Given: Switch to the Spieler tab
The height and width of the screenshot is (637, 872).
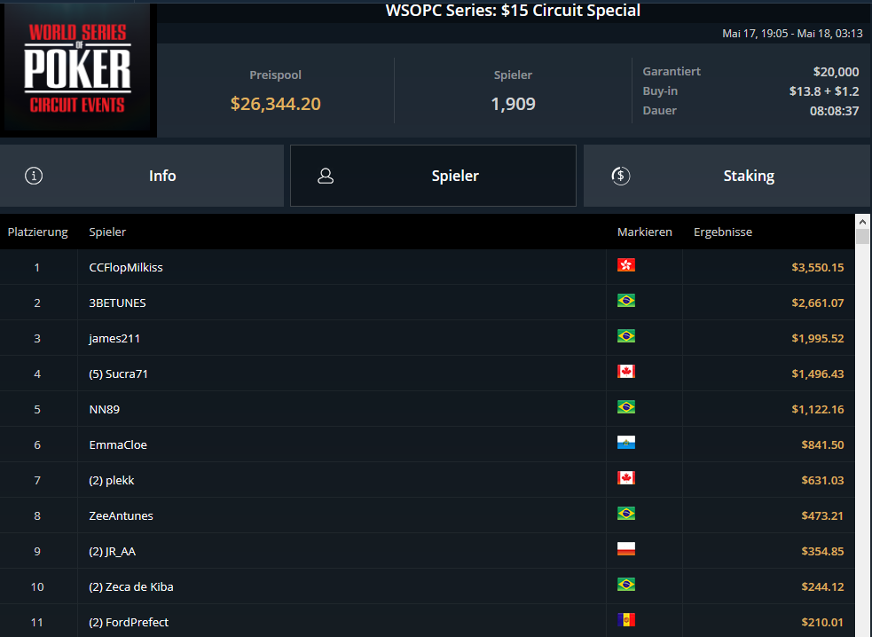Looking at the screenshot, I should tap(433, 176).
